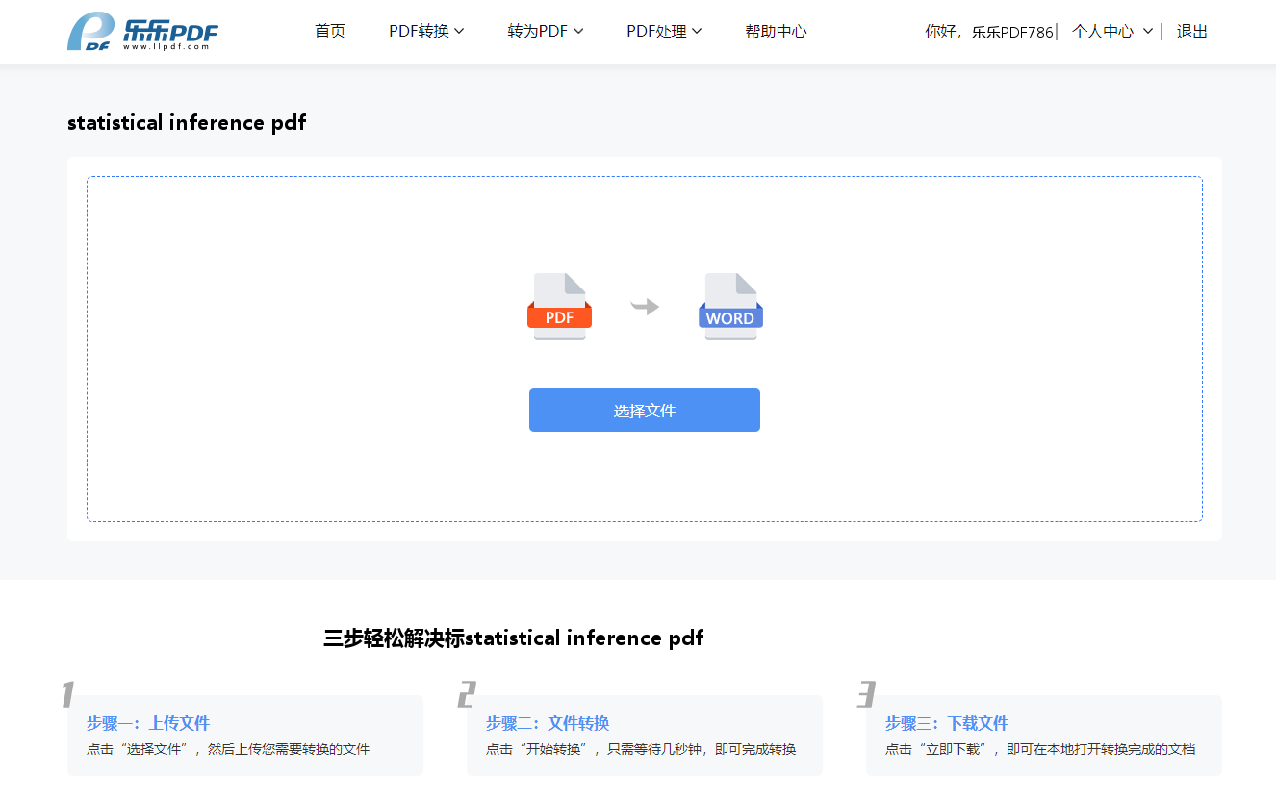
Task: Open the 帮助中心 help page
Action: (x=776, y=32)
